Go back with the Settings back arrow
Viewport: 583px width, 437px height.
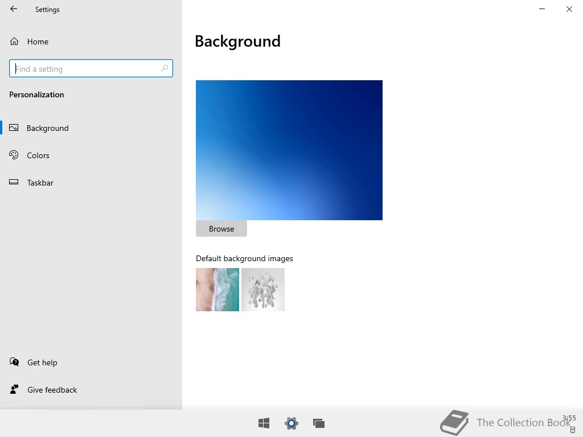coord(14,9)
